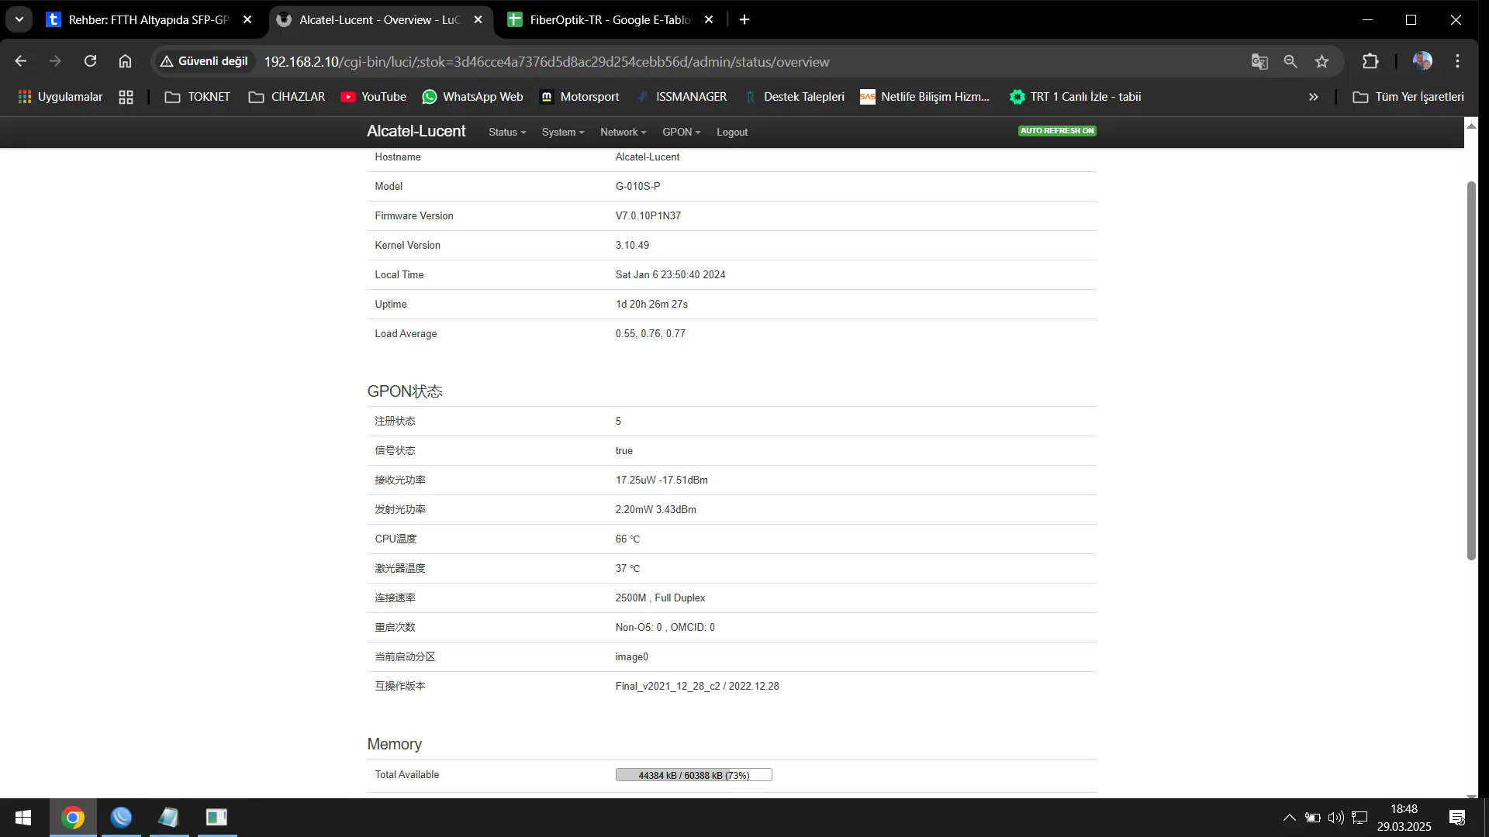Reload the page with the refresh icon
This screenshot has width=1489, height=837.
click(x=90, y=61)
